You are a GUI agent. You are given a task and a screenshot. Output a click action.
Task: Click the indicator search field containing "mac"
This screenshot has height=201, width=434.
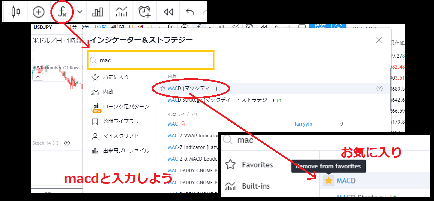[154, 60]
